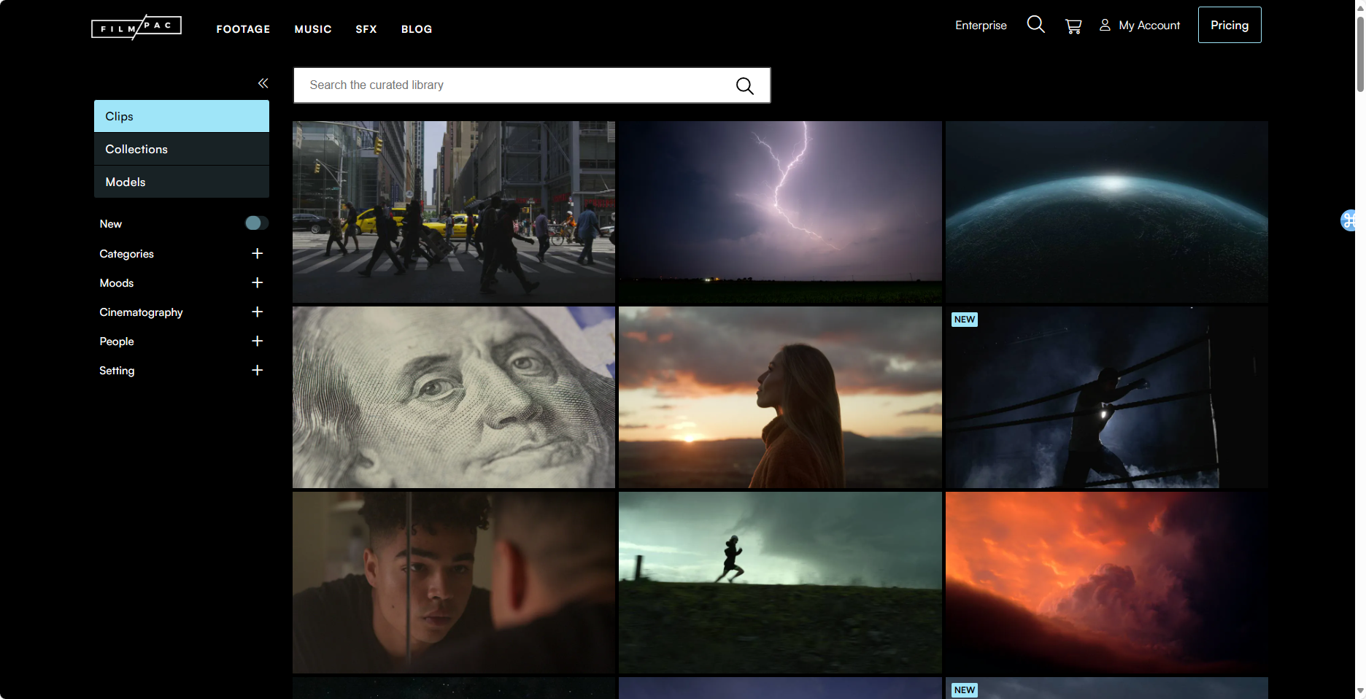1366x699 pixels.
Task: Click the My Account user icon
Action: (x=1105, y=25)
